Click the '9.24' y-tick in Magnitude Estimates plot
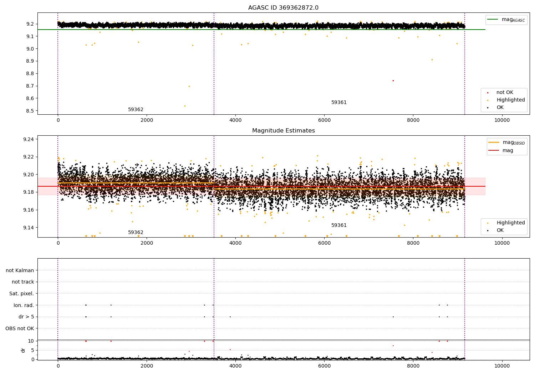This screenshot has height=374, width=535. [29, 139]
